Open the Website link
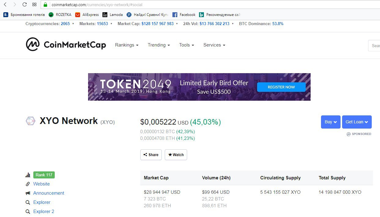 coord(42,184)
